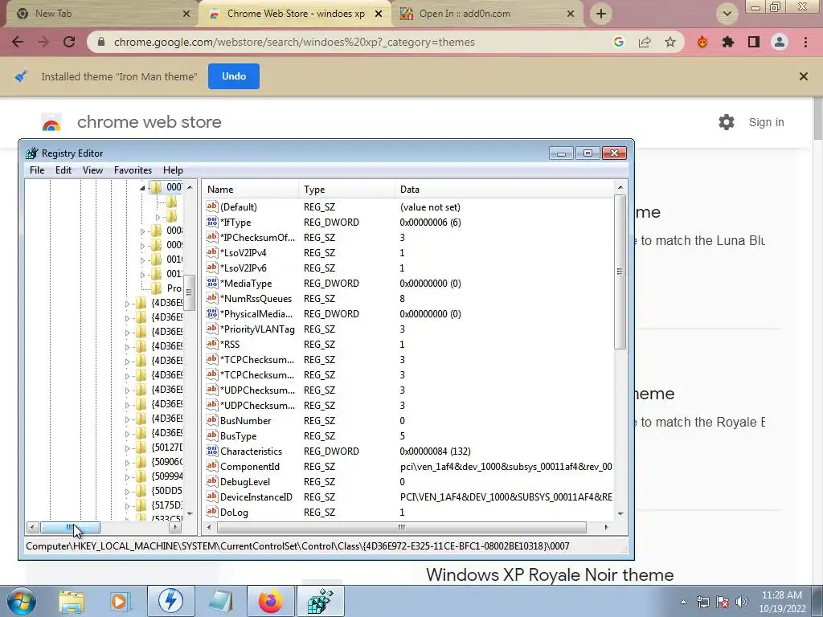
Task: Dismiss the installed theme notification bar
Action: pyautogui.click(x=804, y=76)
